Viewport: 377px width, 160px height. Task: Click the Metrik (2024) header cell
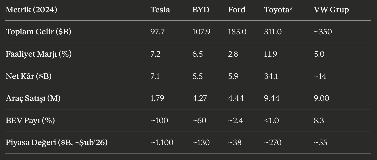[x=31, y=10]
